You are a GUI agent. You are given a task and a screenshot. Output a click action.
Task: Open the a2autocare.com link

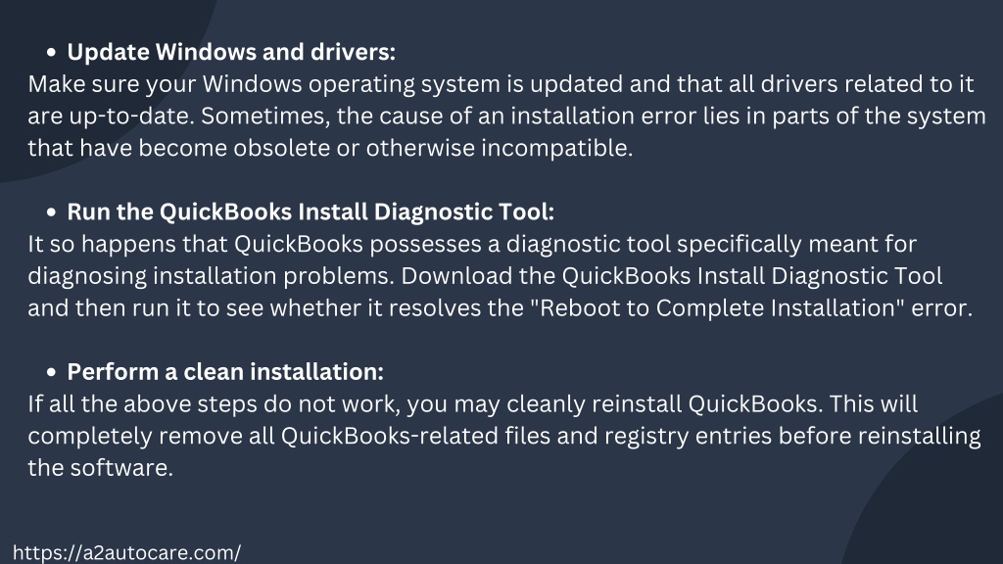[x=126, y=552]
